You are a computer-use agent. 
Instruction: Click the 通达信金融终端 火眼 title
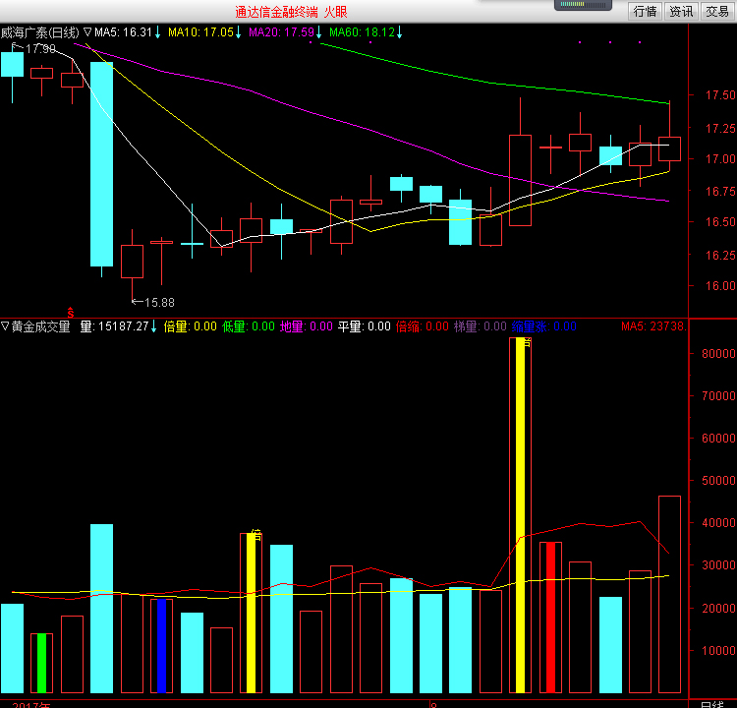(x=291, y=12)
